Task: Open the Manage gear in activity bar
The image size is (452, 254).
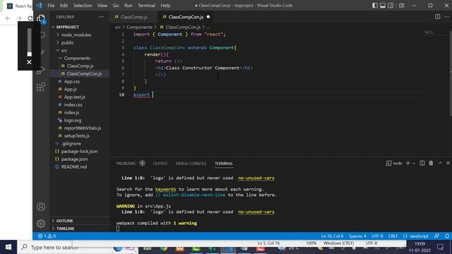Action: coord(41,224)
